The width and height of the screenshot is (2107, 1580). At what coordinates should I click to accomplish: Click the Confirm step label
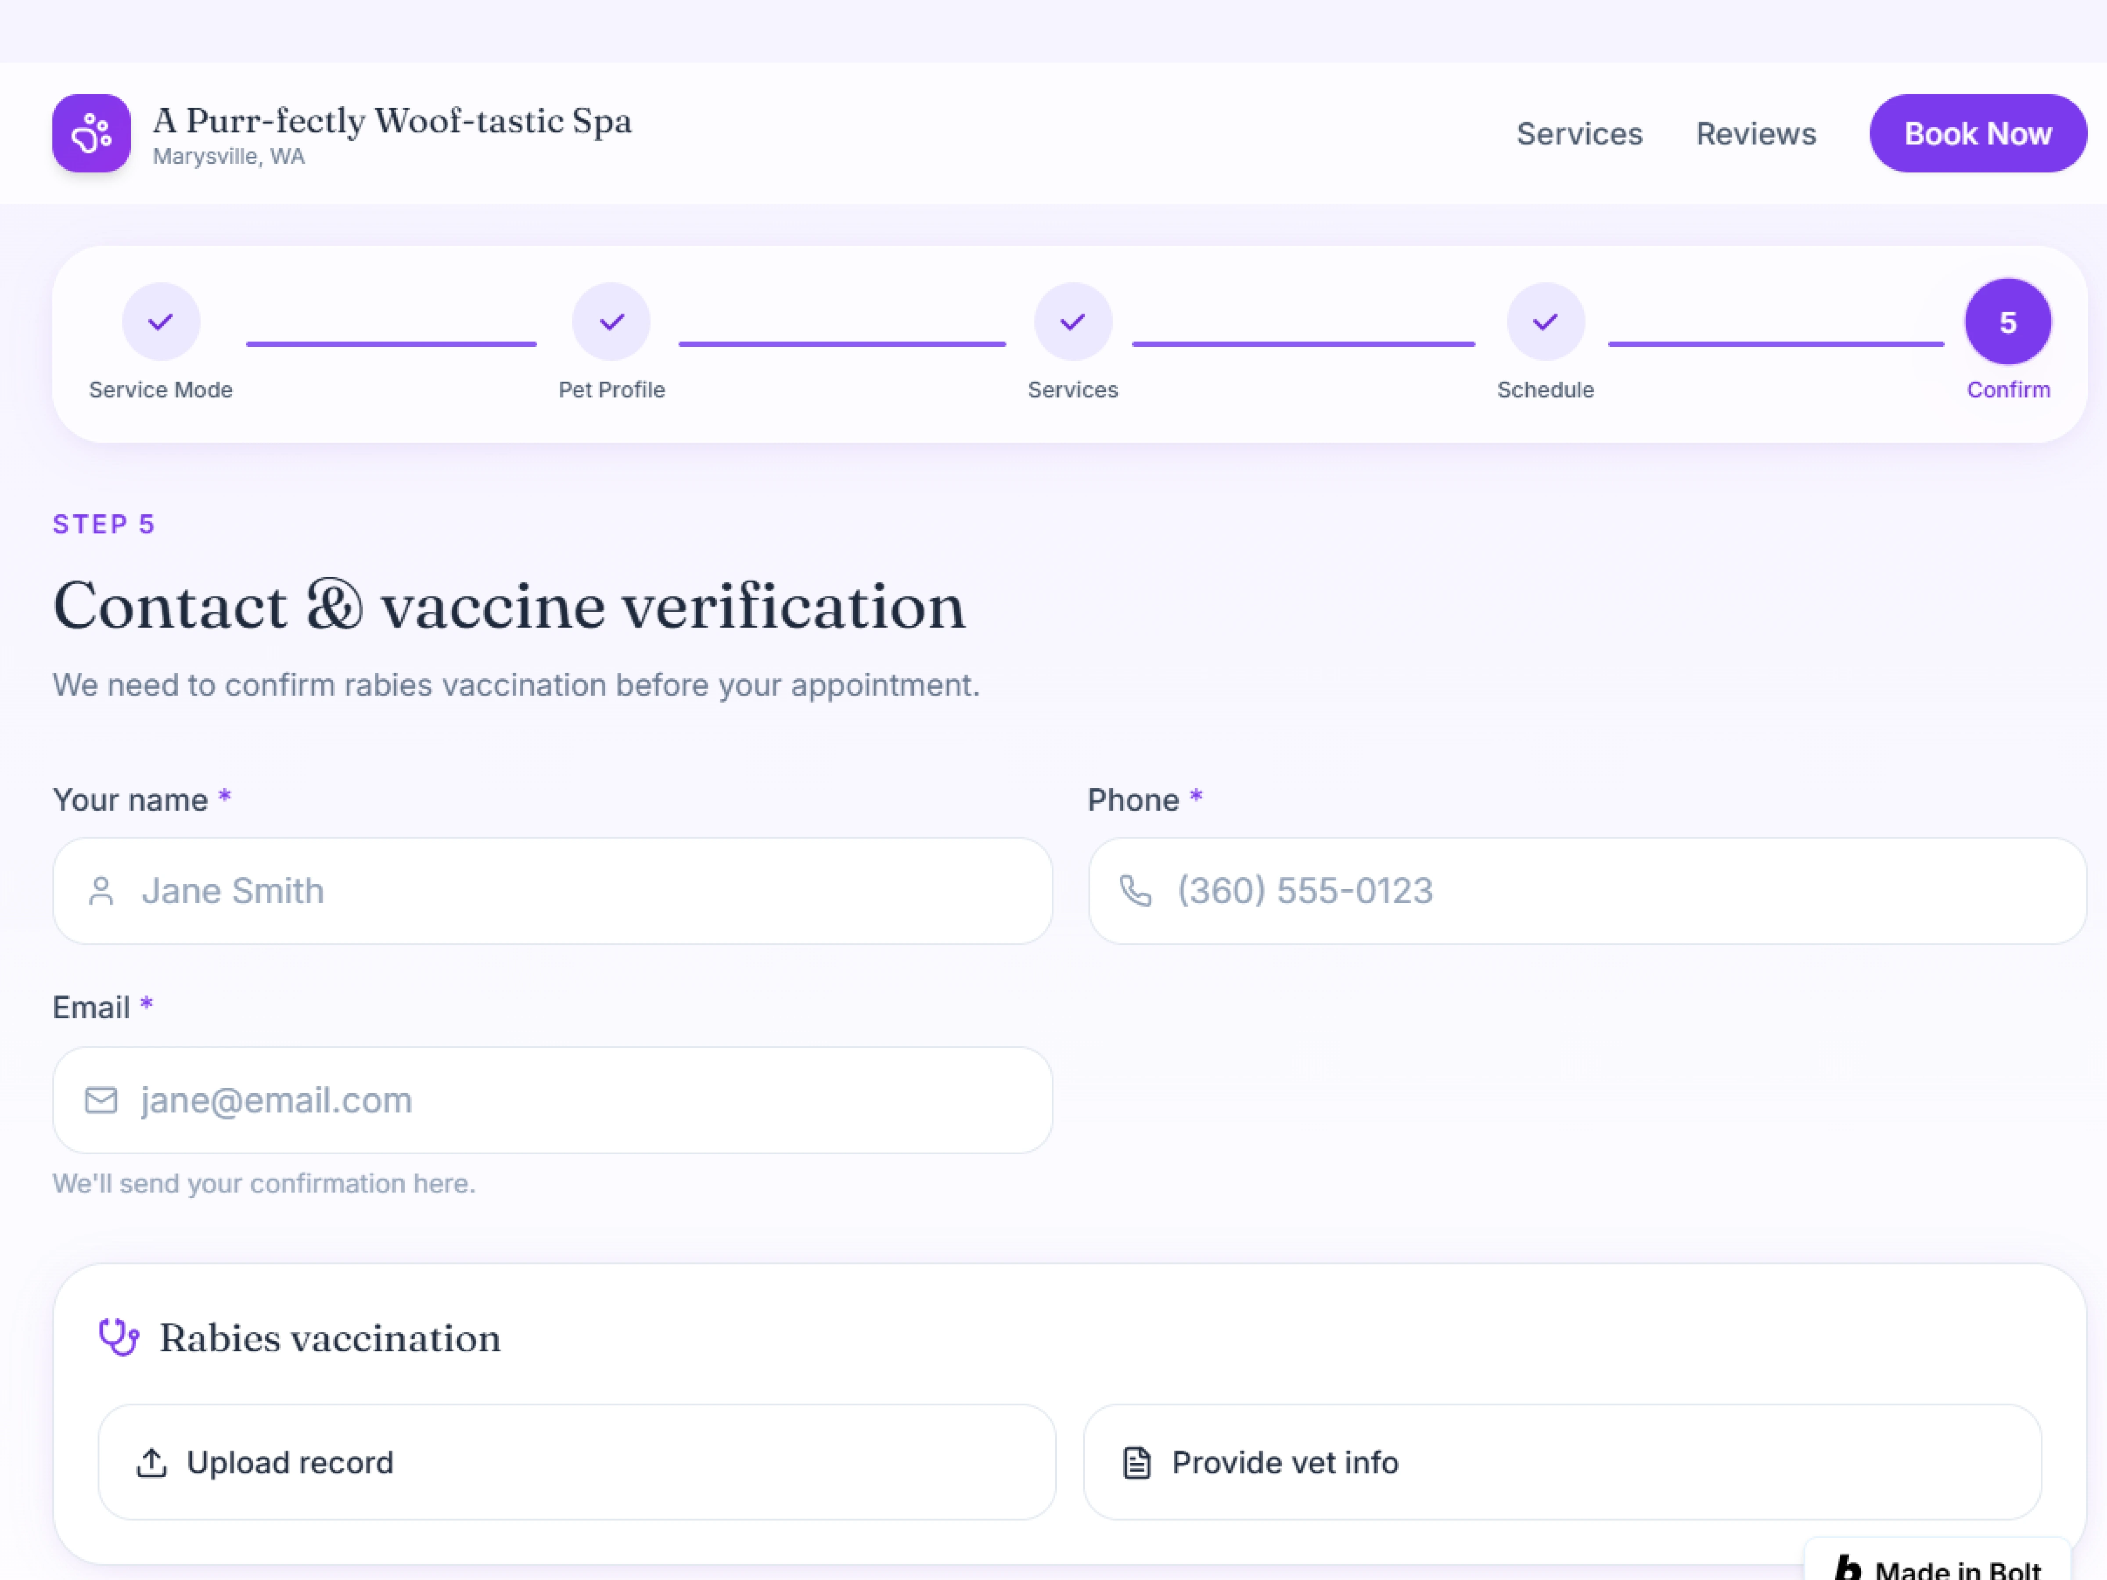tap(2008, 390)
